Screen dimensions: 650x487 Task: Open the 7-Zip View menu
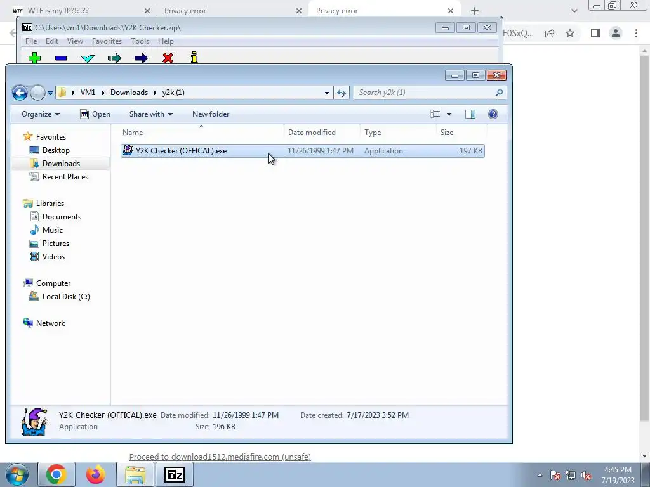pyautogui.click(x=75, y=41)
